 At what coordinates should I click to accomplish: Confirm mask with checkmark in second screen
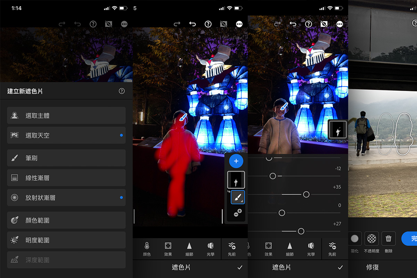click(240, 268)
